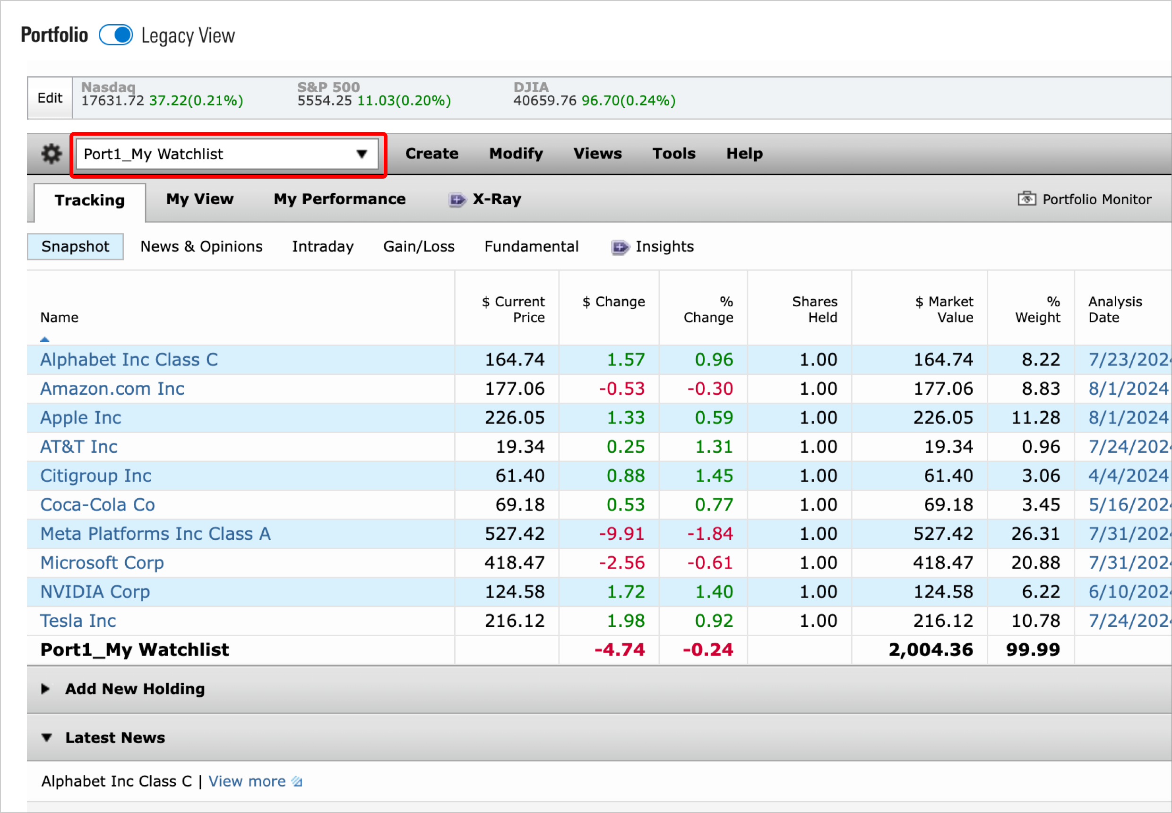Image resolution: width=1172 pixels, height=813 pixels.
Task: Click the Edit button beside market indexes
Action: [x=50, y=98]
